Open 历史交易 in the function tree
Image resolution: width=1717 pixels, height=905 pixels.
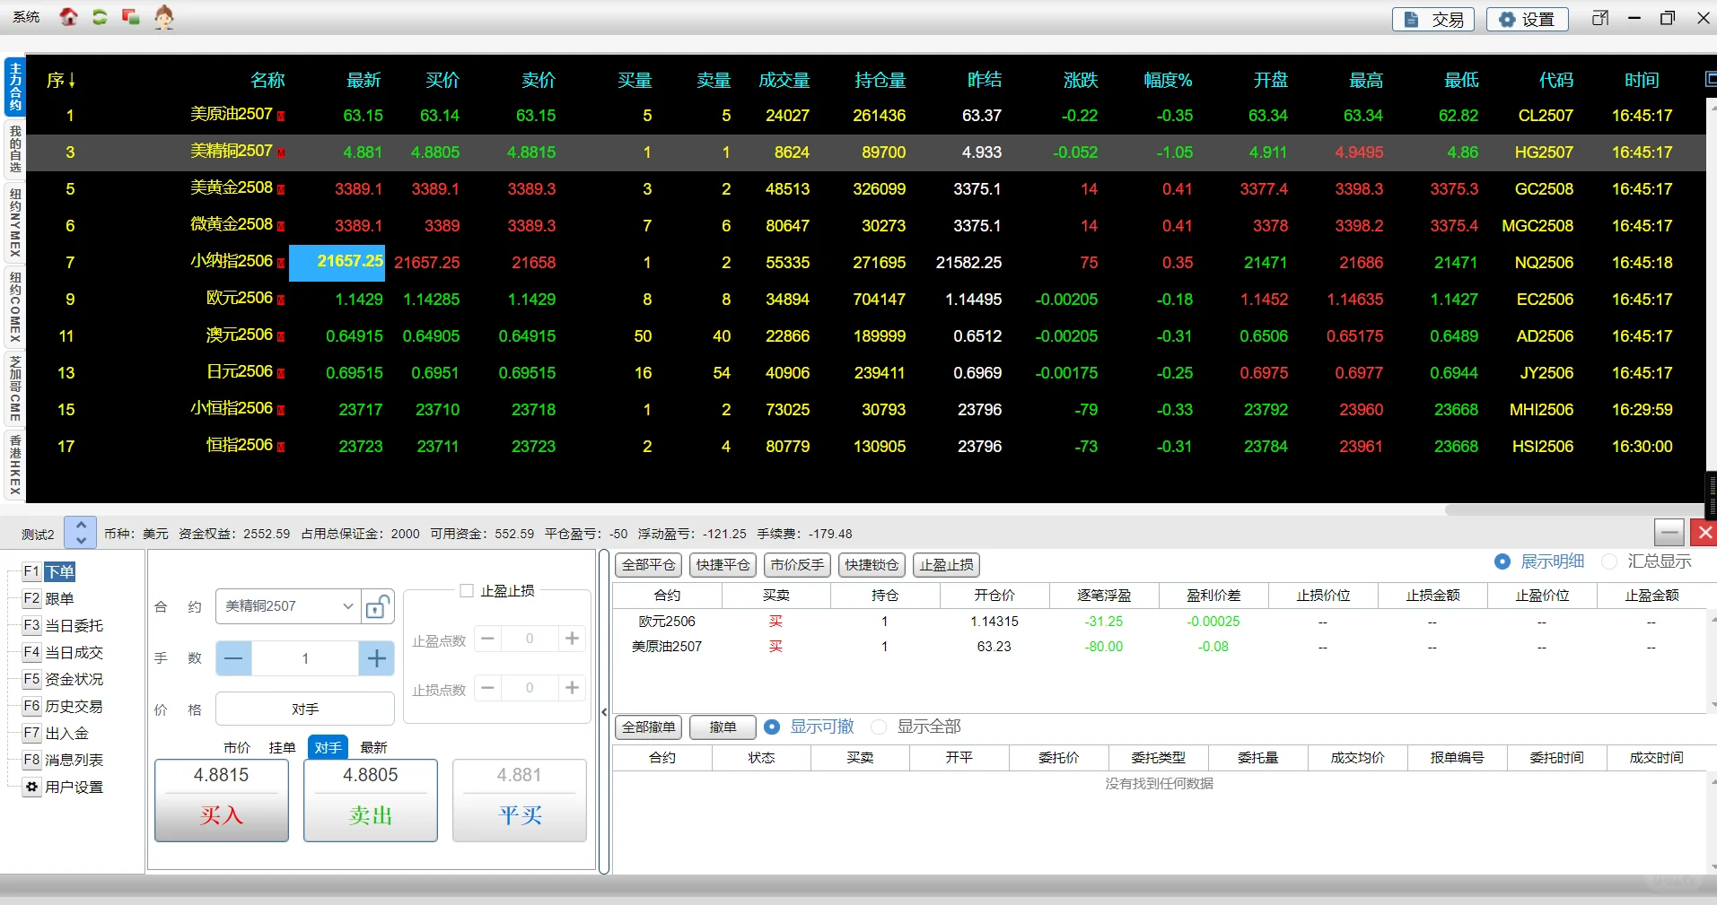[x=74, y=706]
